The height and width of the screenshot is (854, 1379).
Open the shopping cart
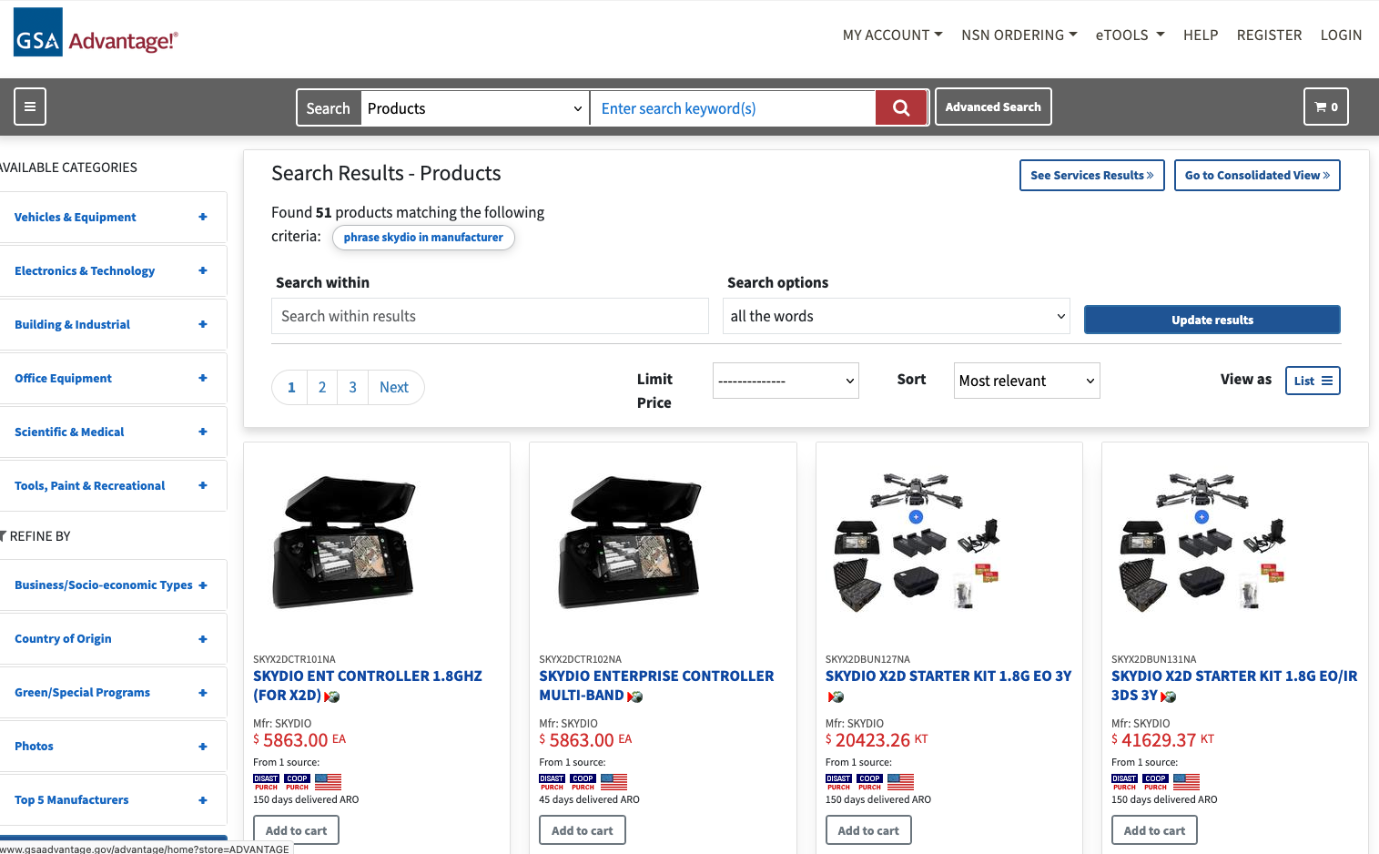click(1325, 107)
